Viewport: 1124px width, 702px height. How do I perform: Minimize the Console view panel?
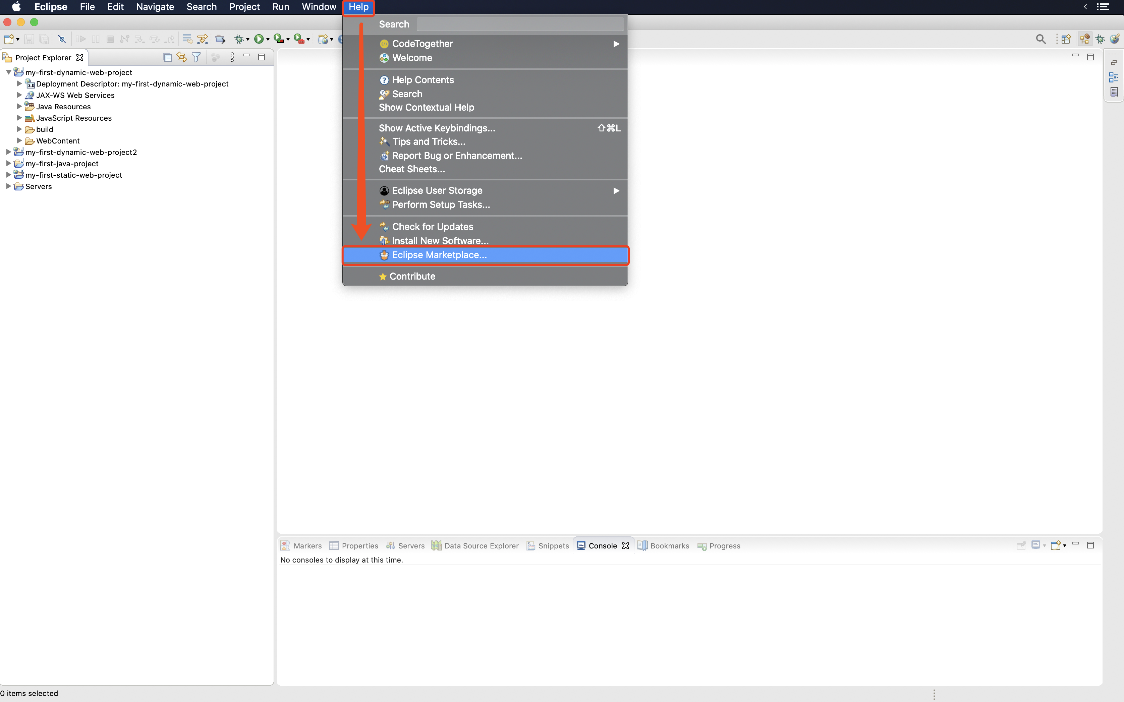(1076, 543)
